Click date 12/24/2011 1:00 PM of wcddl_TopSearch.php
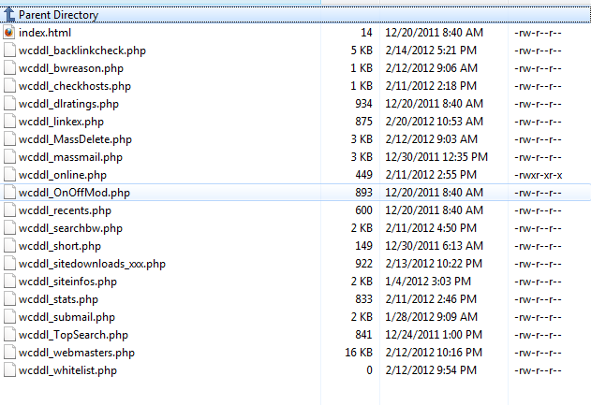Viewport: 591px width, 405px height. pos(434,335)
